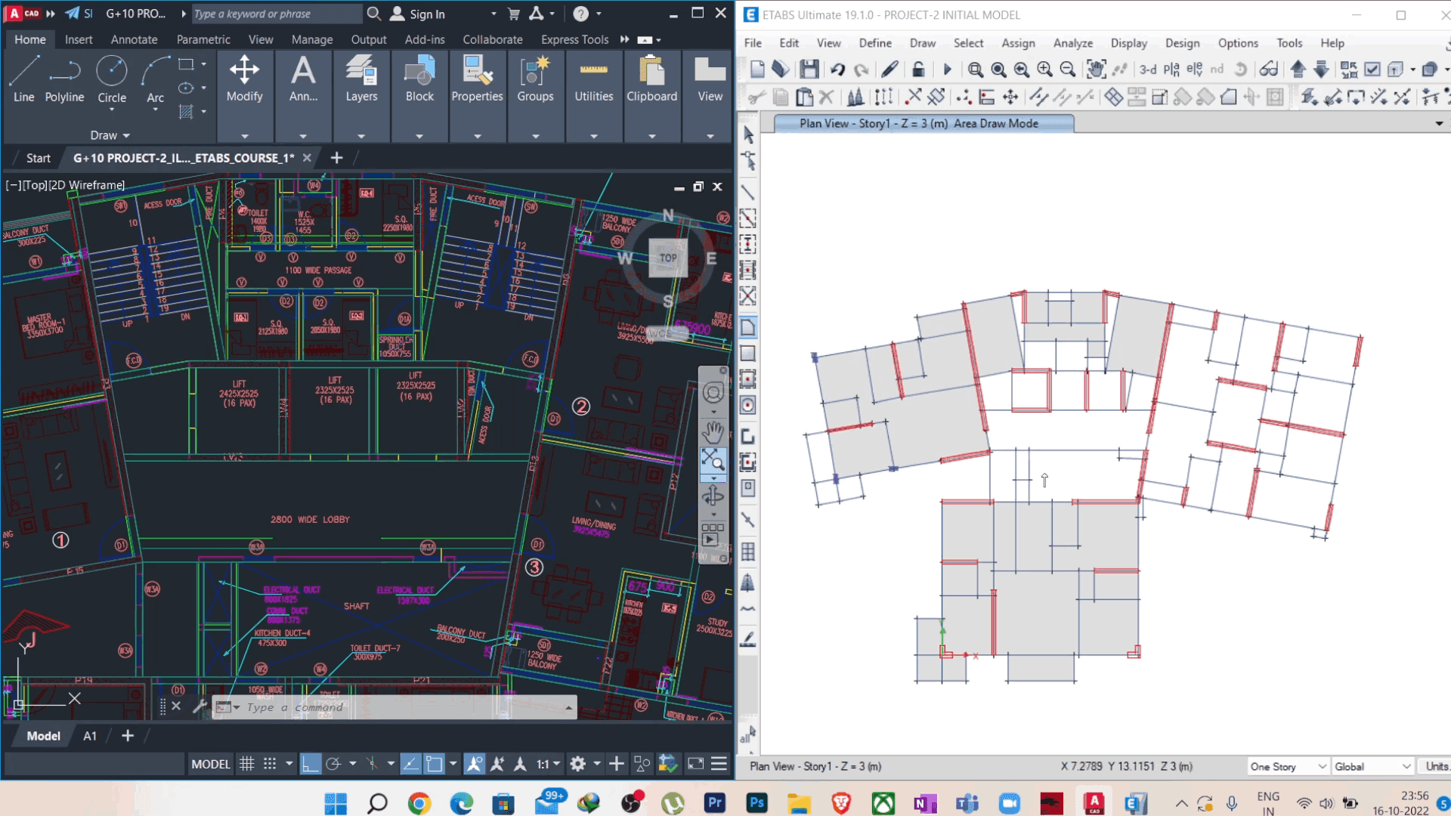Screen dimensions: 1451x816
Task: Open the Global coordinate system dropdown
Action: point(1372,766)
